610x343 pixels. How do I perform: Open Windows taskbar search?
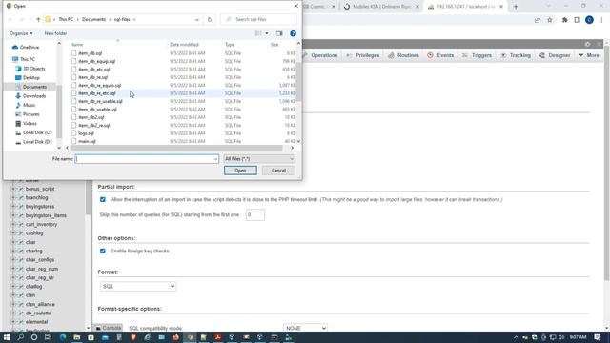coord(21,337)
